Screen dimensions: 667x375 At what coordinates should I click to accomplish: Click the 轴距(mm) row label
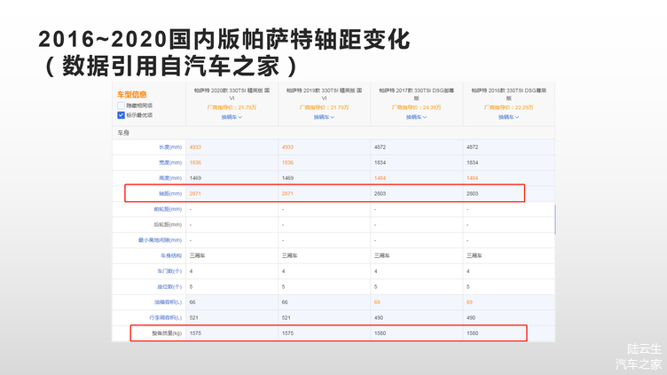click(170, 193)
